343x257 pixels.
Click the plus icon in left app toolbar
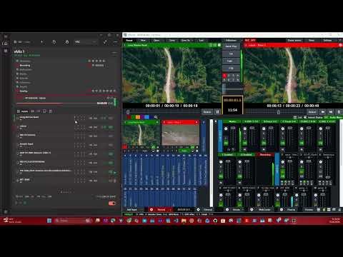[x=41, y=42]
